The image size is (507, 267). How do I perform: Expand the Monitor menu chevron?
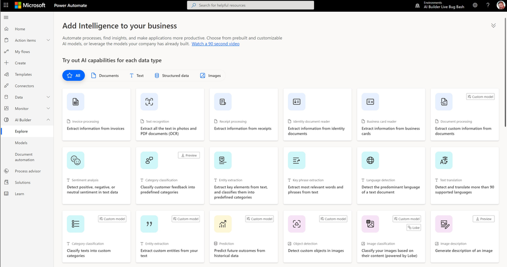tap(48, 108)
